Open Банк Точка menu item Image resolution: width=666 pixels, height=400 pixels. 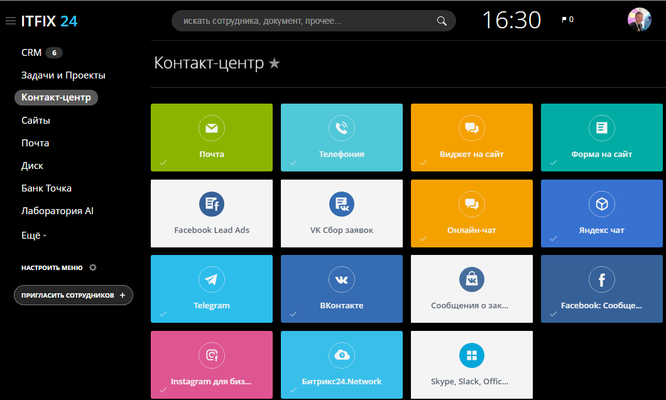[46, 188]
